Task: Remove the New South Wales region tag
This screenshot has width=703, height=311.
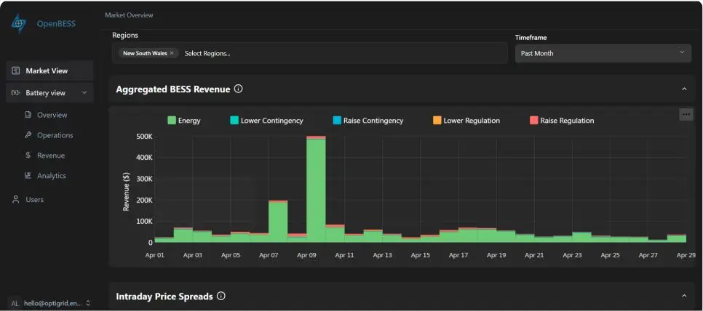Action: coord(172,53)
